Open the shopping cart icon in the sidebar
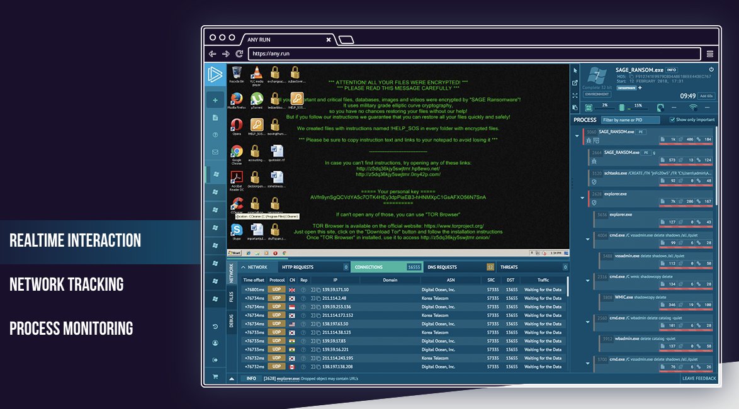 point(215,376)
